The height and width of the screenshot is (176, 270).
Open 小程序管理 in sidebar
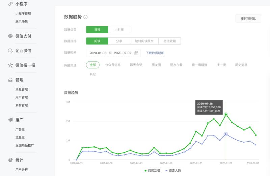pyautogui.click(x=23, y=13)
